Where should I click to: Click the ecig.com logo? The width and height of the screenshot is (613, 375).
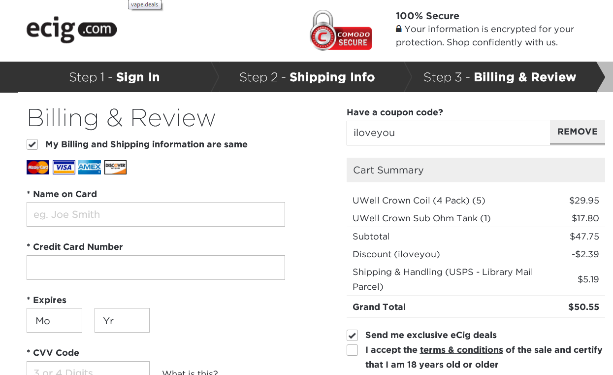72,30
